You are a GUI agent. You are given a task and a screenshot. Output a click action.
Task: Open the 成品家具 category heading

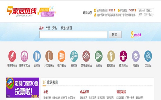[85, 92]
